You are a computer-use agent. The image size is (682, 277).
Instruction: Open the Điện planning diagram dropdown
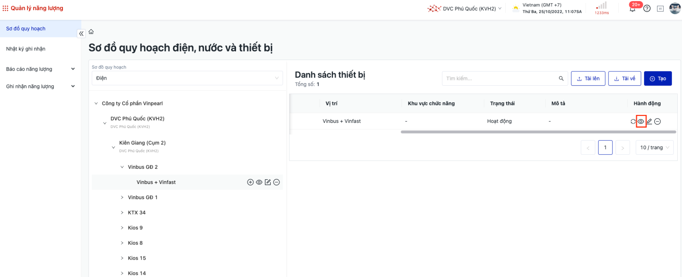tap(187, 78)
